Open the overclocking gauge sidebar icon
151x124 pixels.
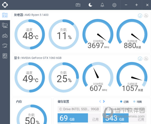(5, 46)
